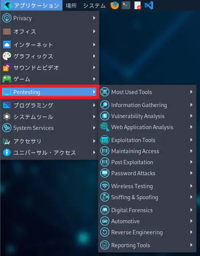Expand the プログラミング submenu arrow
Screen dimensions: 200x256
[x=94, y=105]
